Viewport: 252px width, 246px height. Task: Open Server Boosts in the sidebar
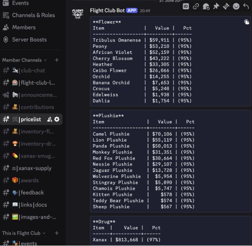[x=29, y=39]
